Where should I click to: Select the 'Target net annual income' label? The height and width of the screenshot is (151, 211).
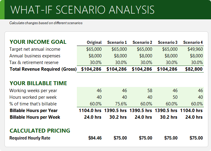pyautogui.click(x=35, y=49)
